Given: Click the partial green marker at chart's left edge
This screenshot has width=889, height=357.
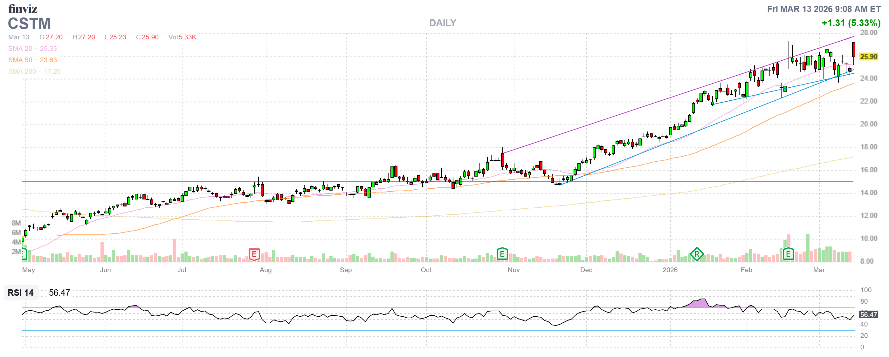Looking at the screenshot, I should point(24,254).
